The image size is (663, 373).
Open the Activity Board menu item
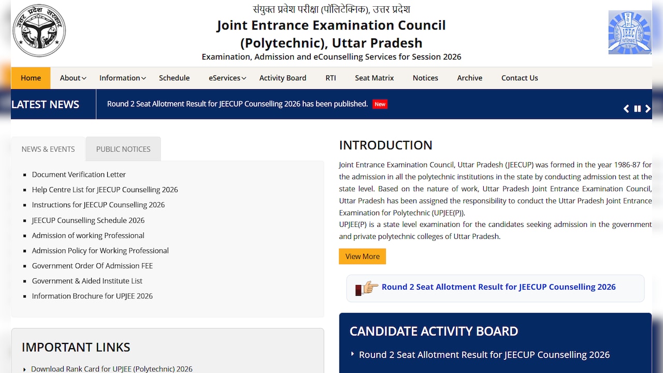point(283,78)
